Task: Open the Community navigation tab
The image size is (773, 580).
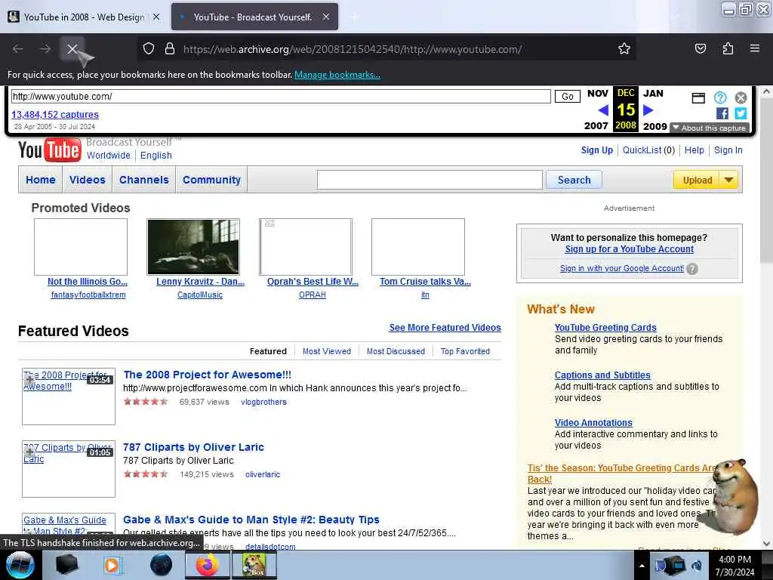Action: point(211,180)
